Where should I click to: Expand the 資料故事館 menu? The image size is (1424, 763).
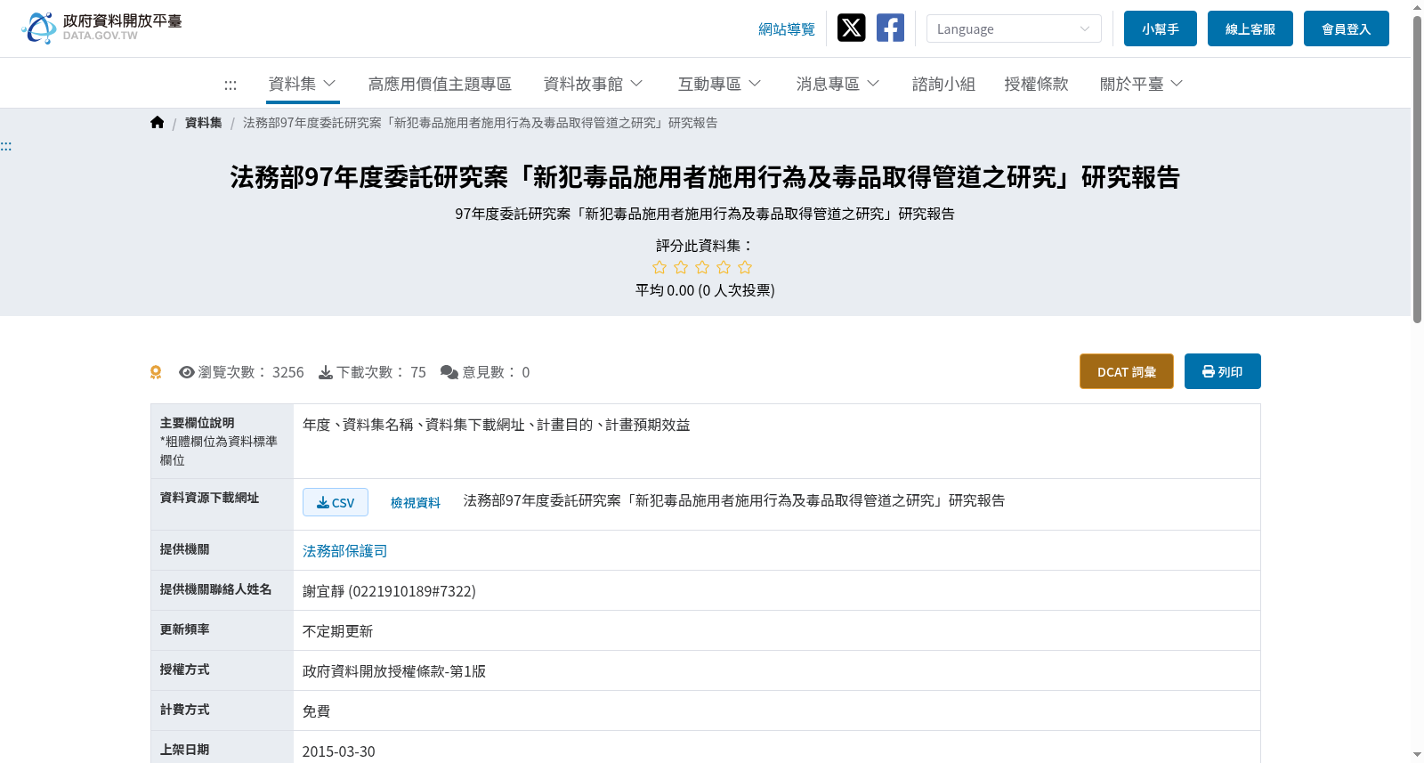click(593, 84)
